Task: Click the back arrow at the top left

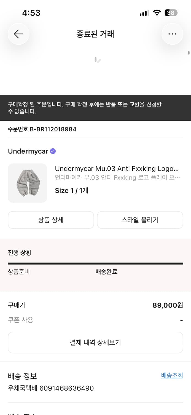Action: click(18, 34)
